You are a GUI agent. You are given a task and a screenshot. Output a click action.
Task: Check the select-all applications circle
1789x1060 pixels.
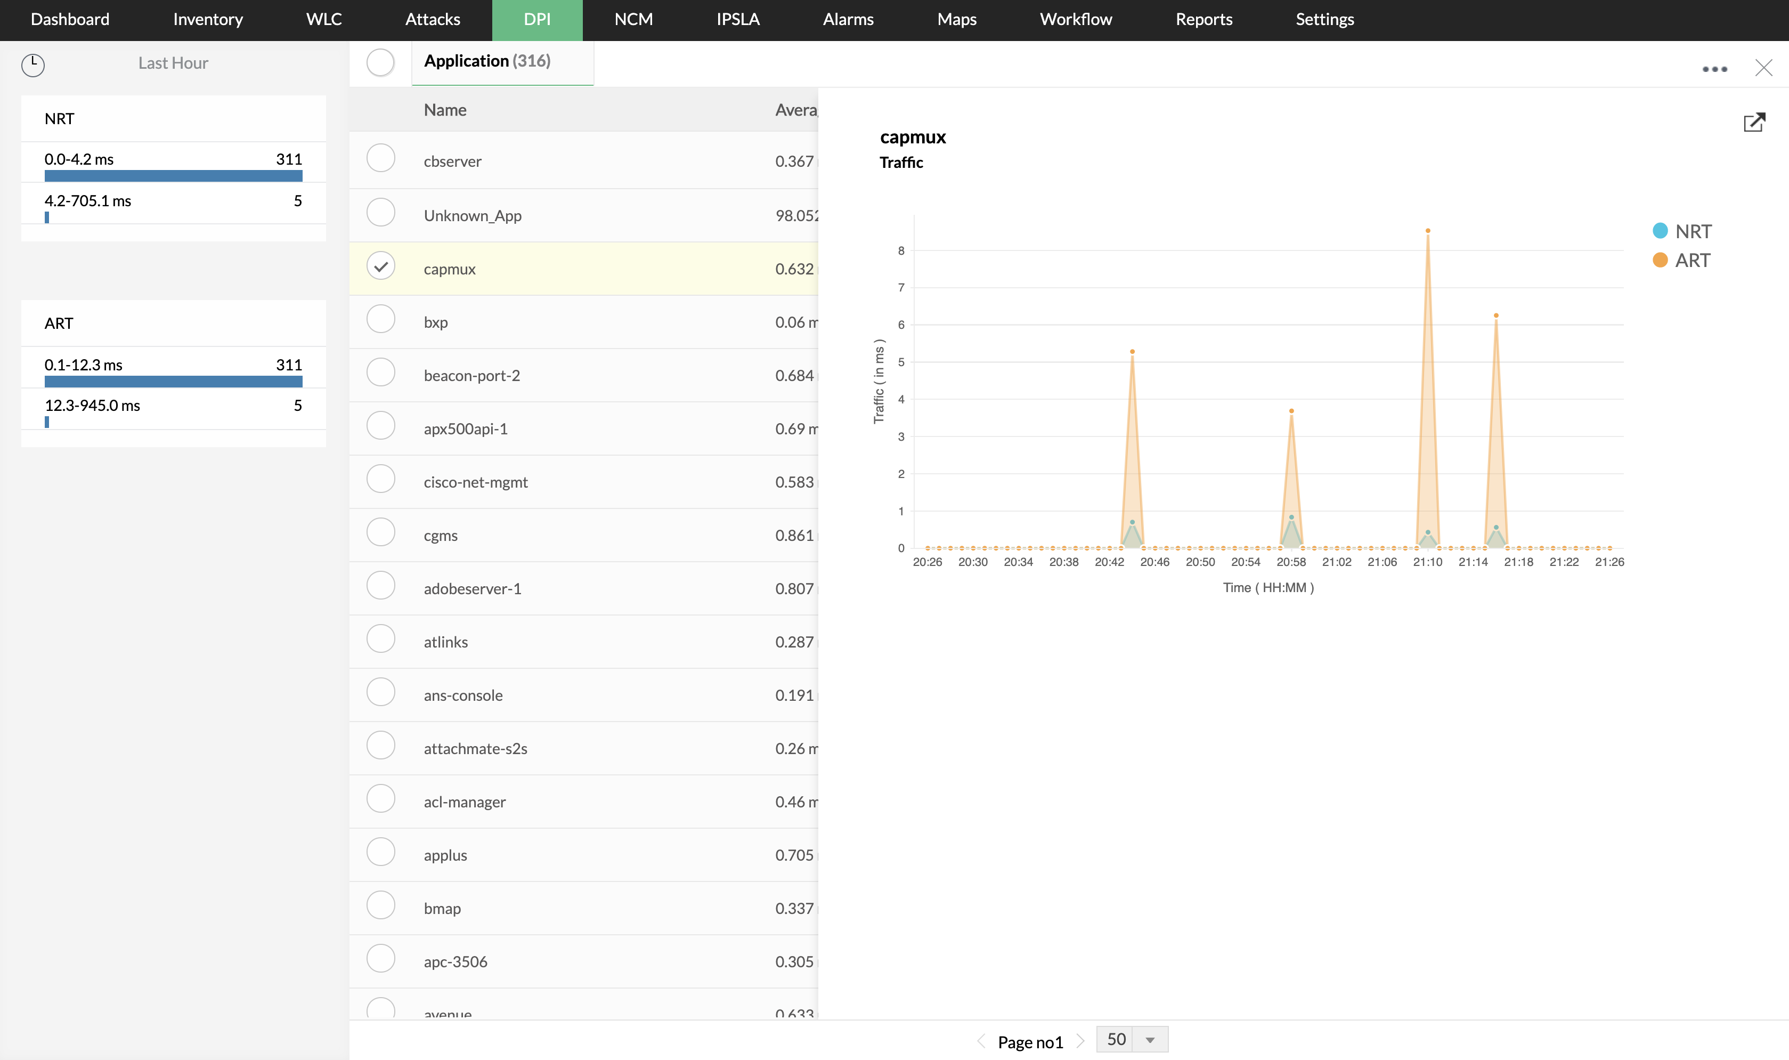pos(380,62)
